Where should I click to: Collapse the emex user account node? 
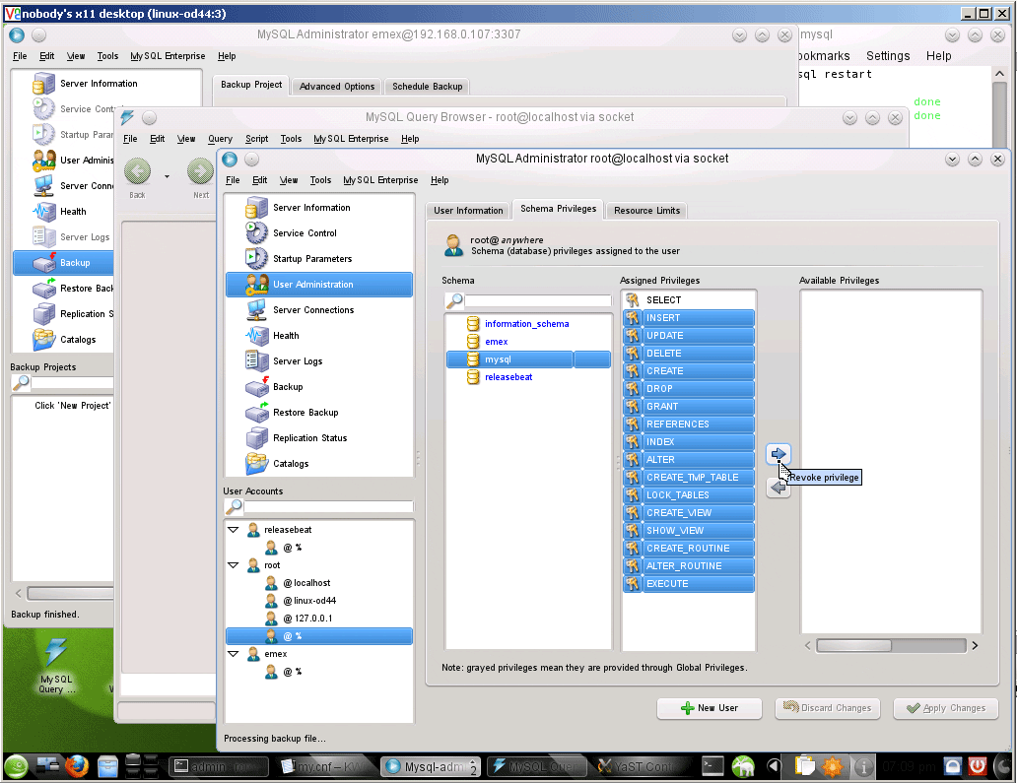click(234, 654)
